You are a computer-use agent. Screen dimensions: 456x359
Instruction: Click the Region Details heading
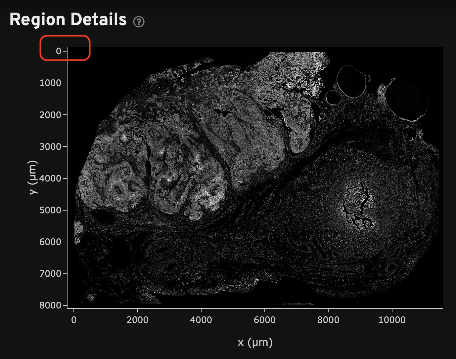68,20
